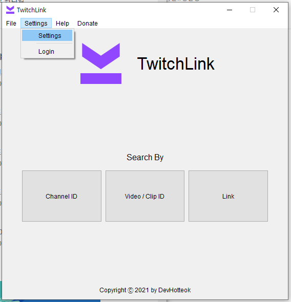
Task: Click the "Search By" label
Action: (145, 157)
